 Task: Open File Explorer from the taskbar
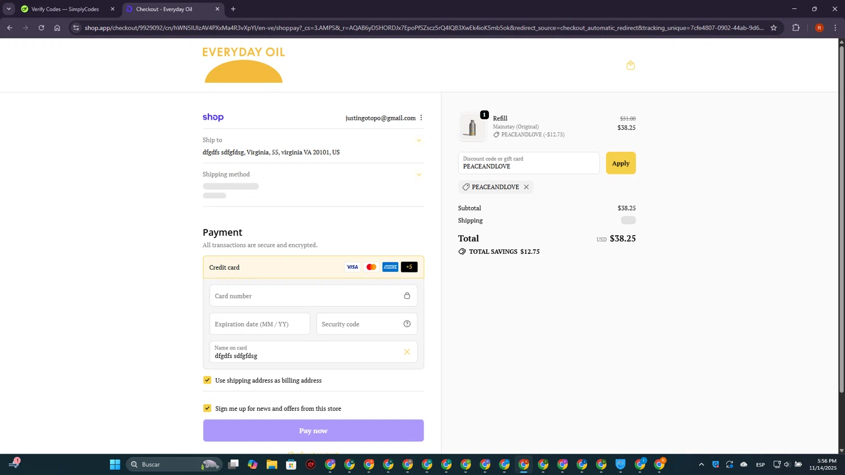[272, 464]
